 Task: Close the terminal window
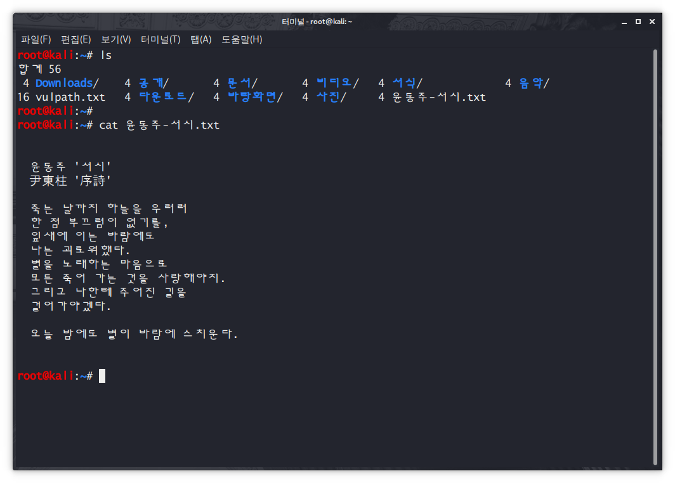point(652,22)
